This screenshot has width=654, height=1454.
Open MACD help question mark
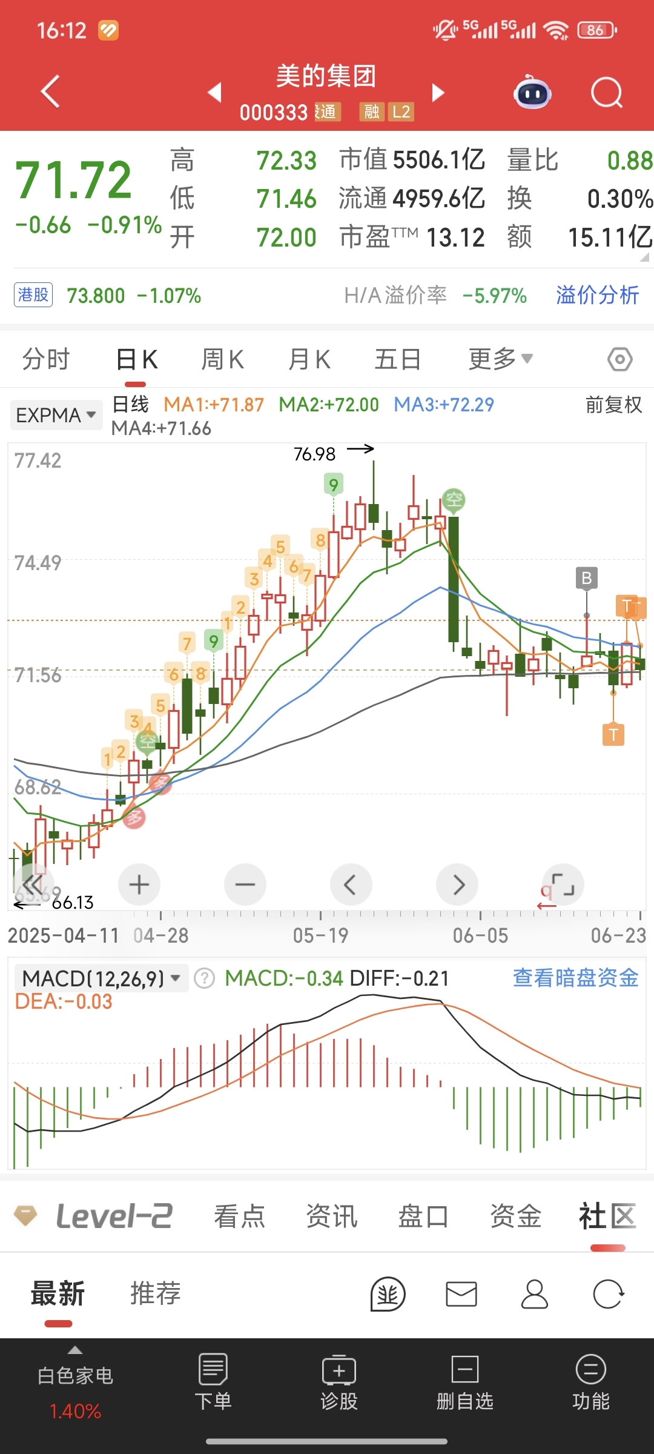pos(205,978)
